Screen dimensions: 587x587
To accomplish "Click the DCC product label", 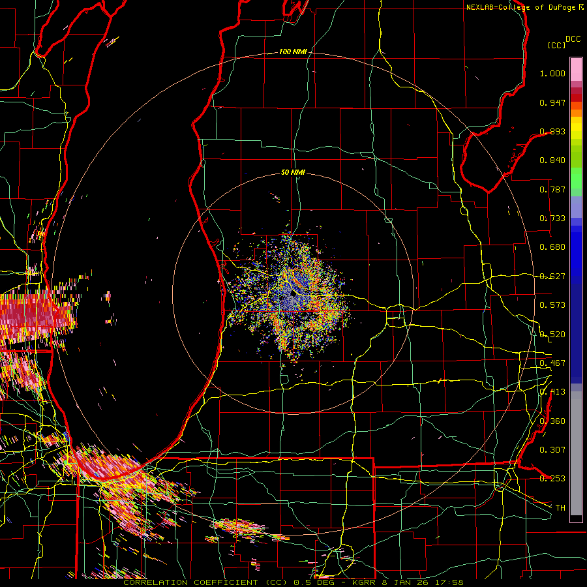I will click(x=573, y=39).
